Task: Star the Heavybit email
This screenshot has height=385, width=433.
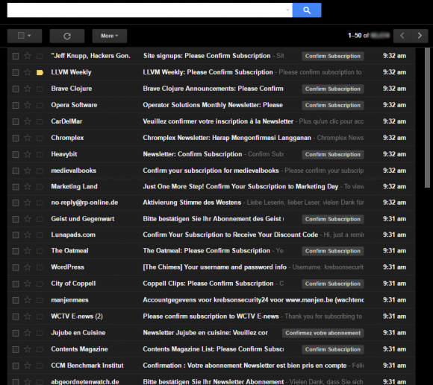Action: pos(28,154)
